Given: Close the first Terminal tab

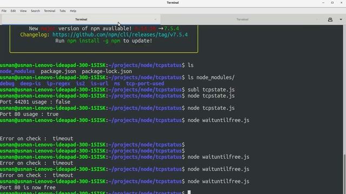Looking at the screenshot, I should tap(155, 19).
